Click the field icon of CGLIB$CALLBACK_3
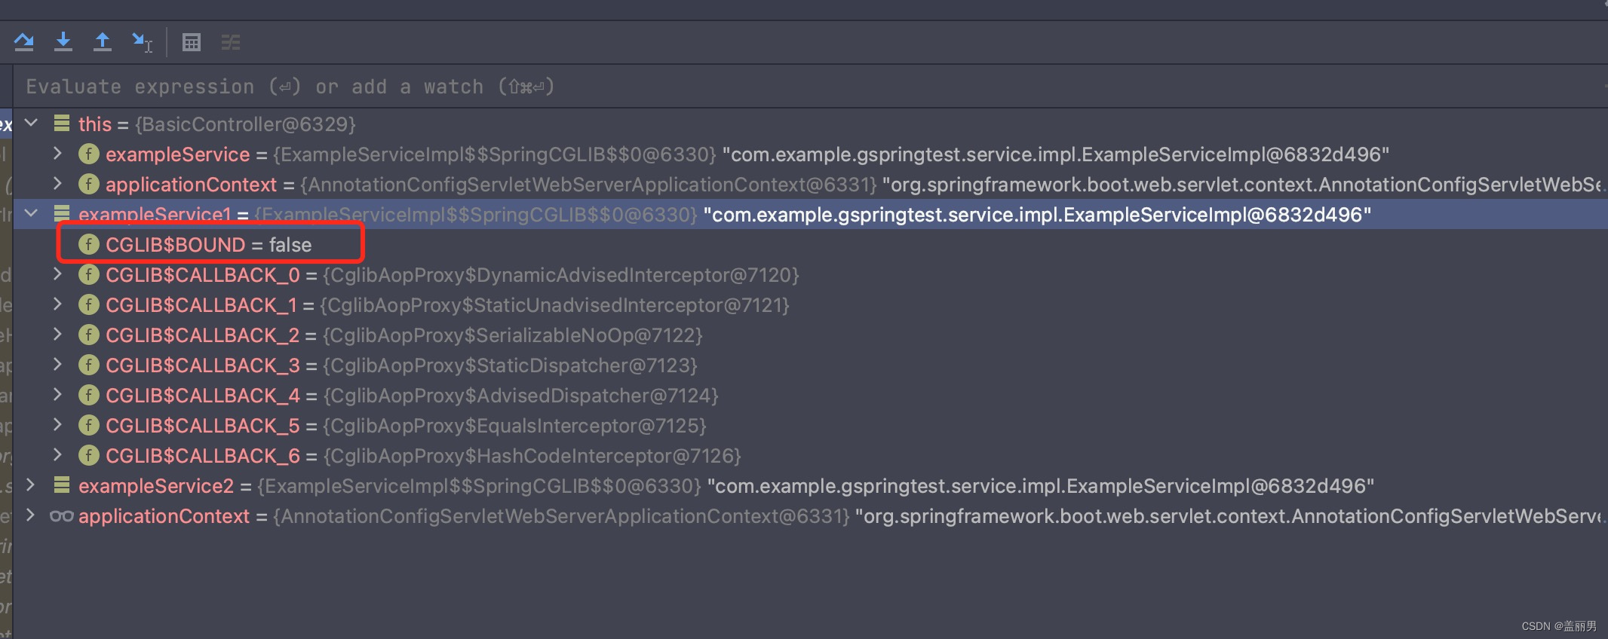 click(89, 365)
